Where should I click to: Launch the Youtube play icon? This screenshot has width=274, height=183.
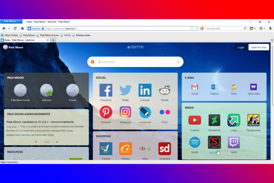195,120
